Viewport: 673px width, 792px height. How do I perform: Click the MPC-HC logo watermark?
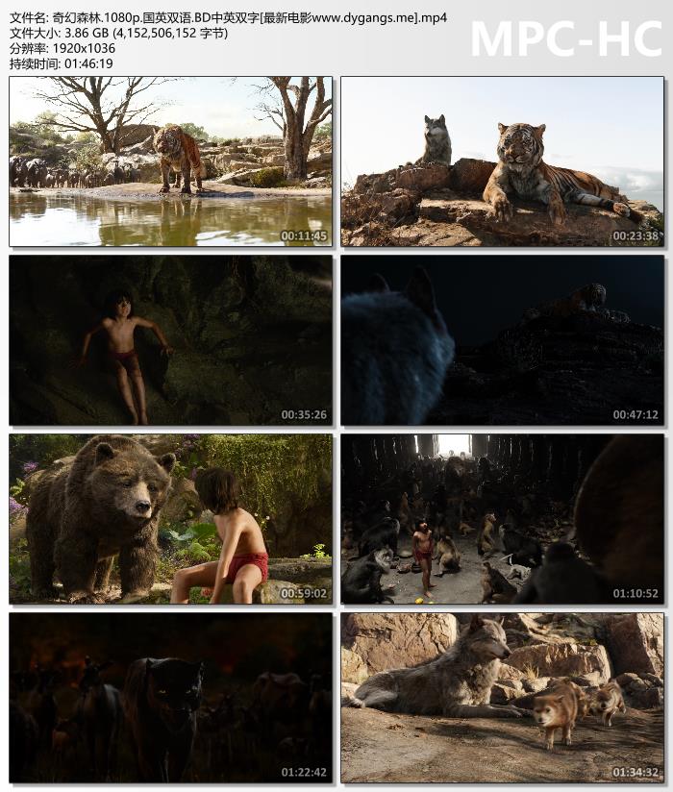coord(566,39)
